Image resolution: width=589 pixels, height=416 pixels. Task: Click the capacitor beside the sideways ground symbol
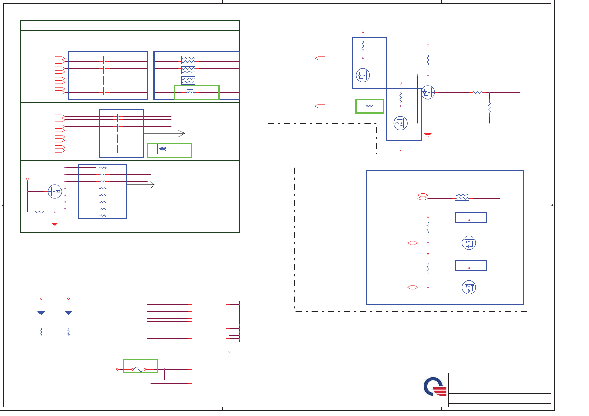(x=139, y=380)
